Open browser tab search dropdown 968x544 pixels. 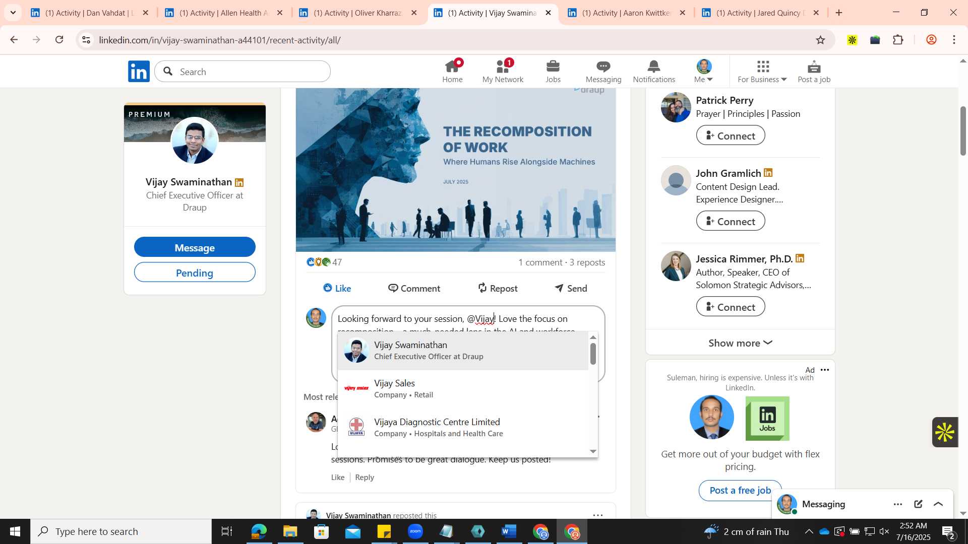[x=13, y=13]
